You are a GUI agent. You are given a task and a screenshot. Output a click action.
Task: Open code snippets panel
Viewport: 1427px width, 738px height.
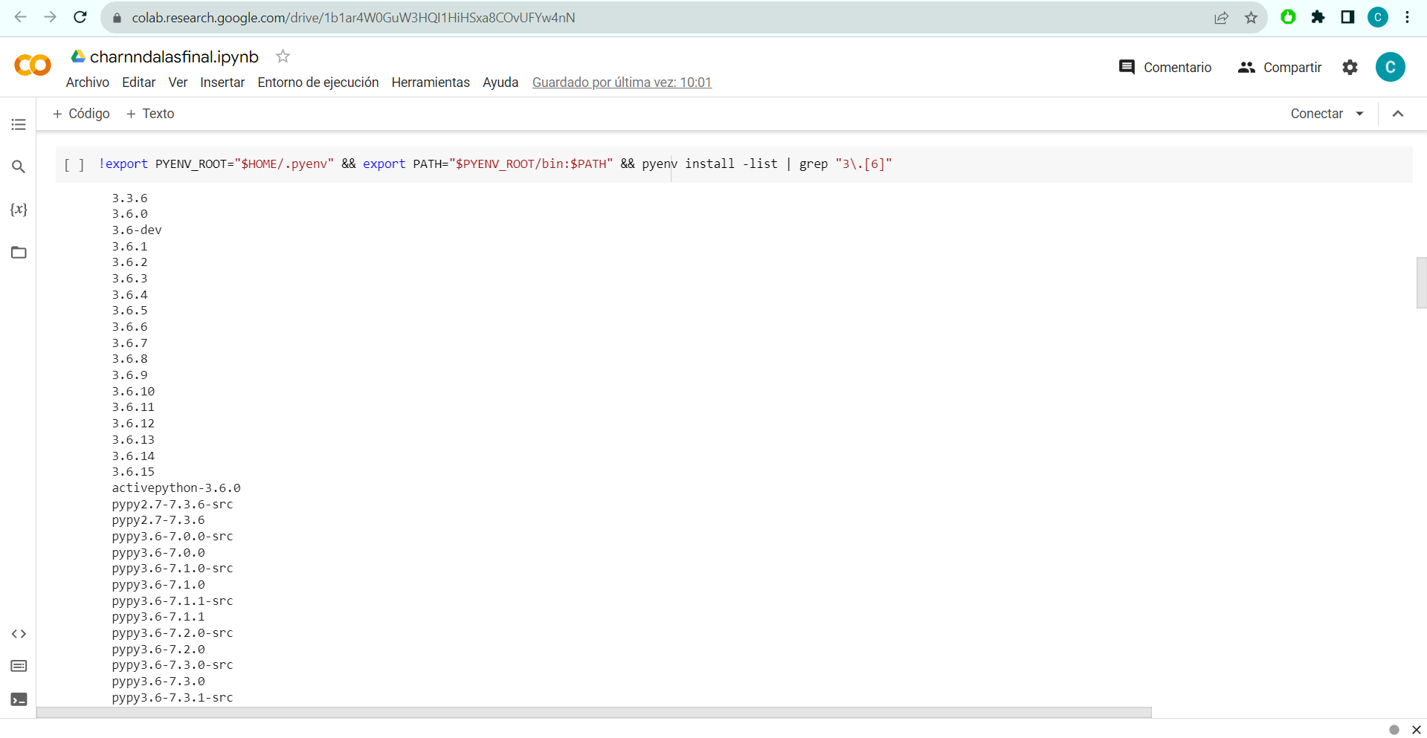[x=19, y=634]
